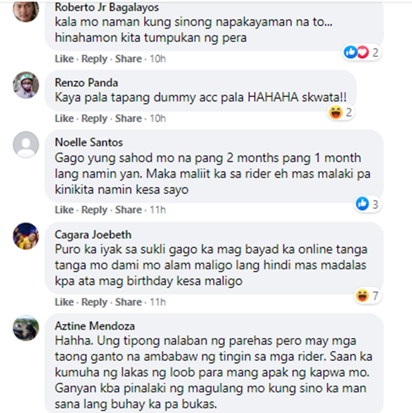Image resolution: width=412 pixels, height=413 pixels.
Task: Open reactions on Roberto Jr Bagalayos's comment
Action: point(361,52)
